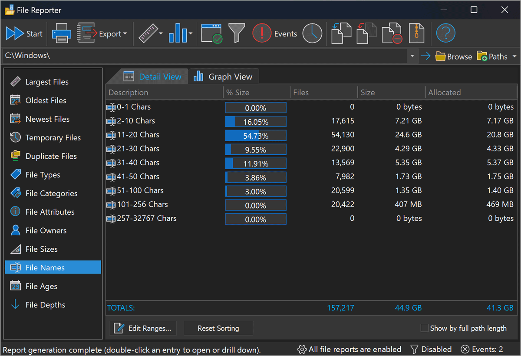521x356 pixels.
Task: Click the printer icon in toolbar
Action: click(61, 33)
